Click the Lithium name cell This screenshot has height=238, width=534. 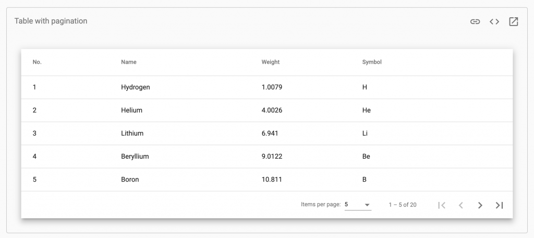pyautogui.click(x=132, y=133)
